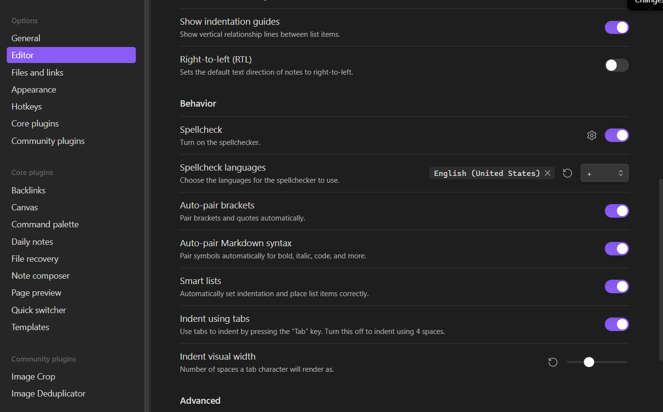Turn off the Spellcheck toggle

pyautogui.click(x=617, y=135)
